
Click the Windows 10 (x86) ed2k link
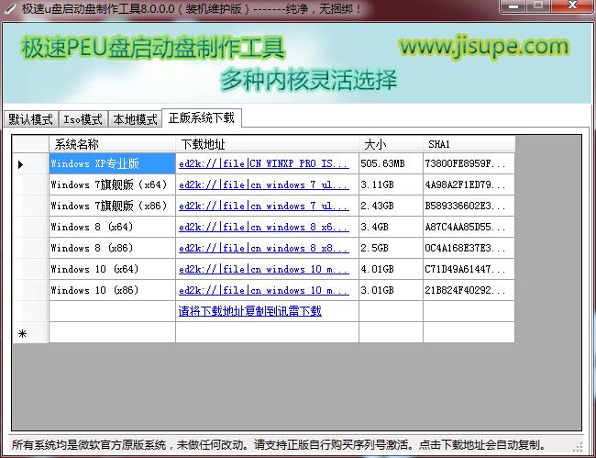click(x=264, y=290)
